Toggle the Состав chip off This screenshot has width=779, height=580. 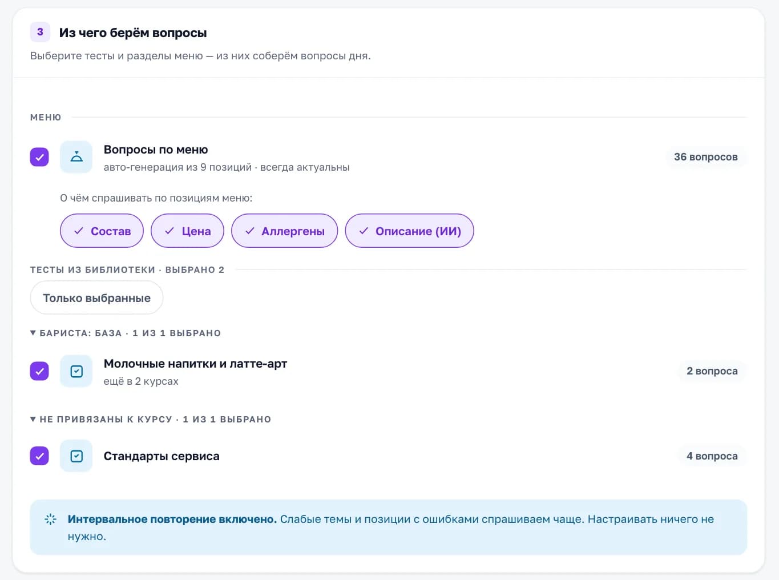pos(102,231)
